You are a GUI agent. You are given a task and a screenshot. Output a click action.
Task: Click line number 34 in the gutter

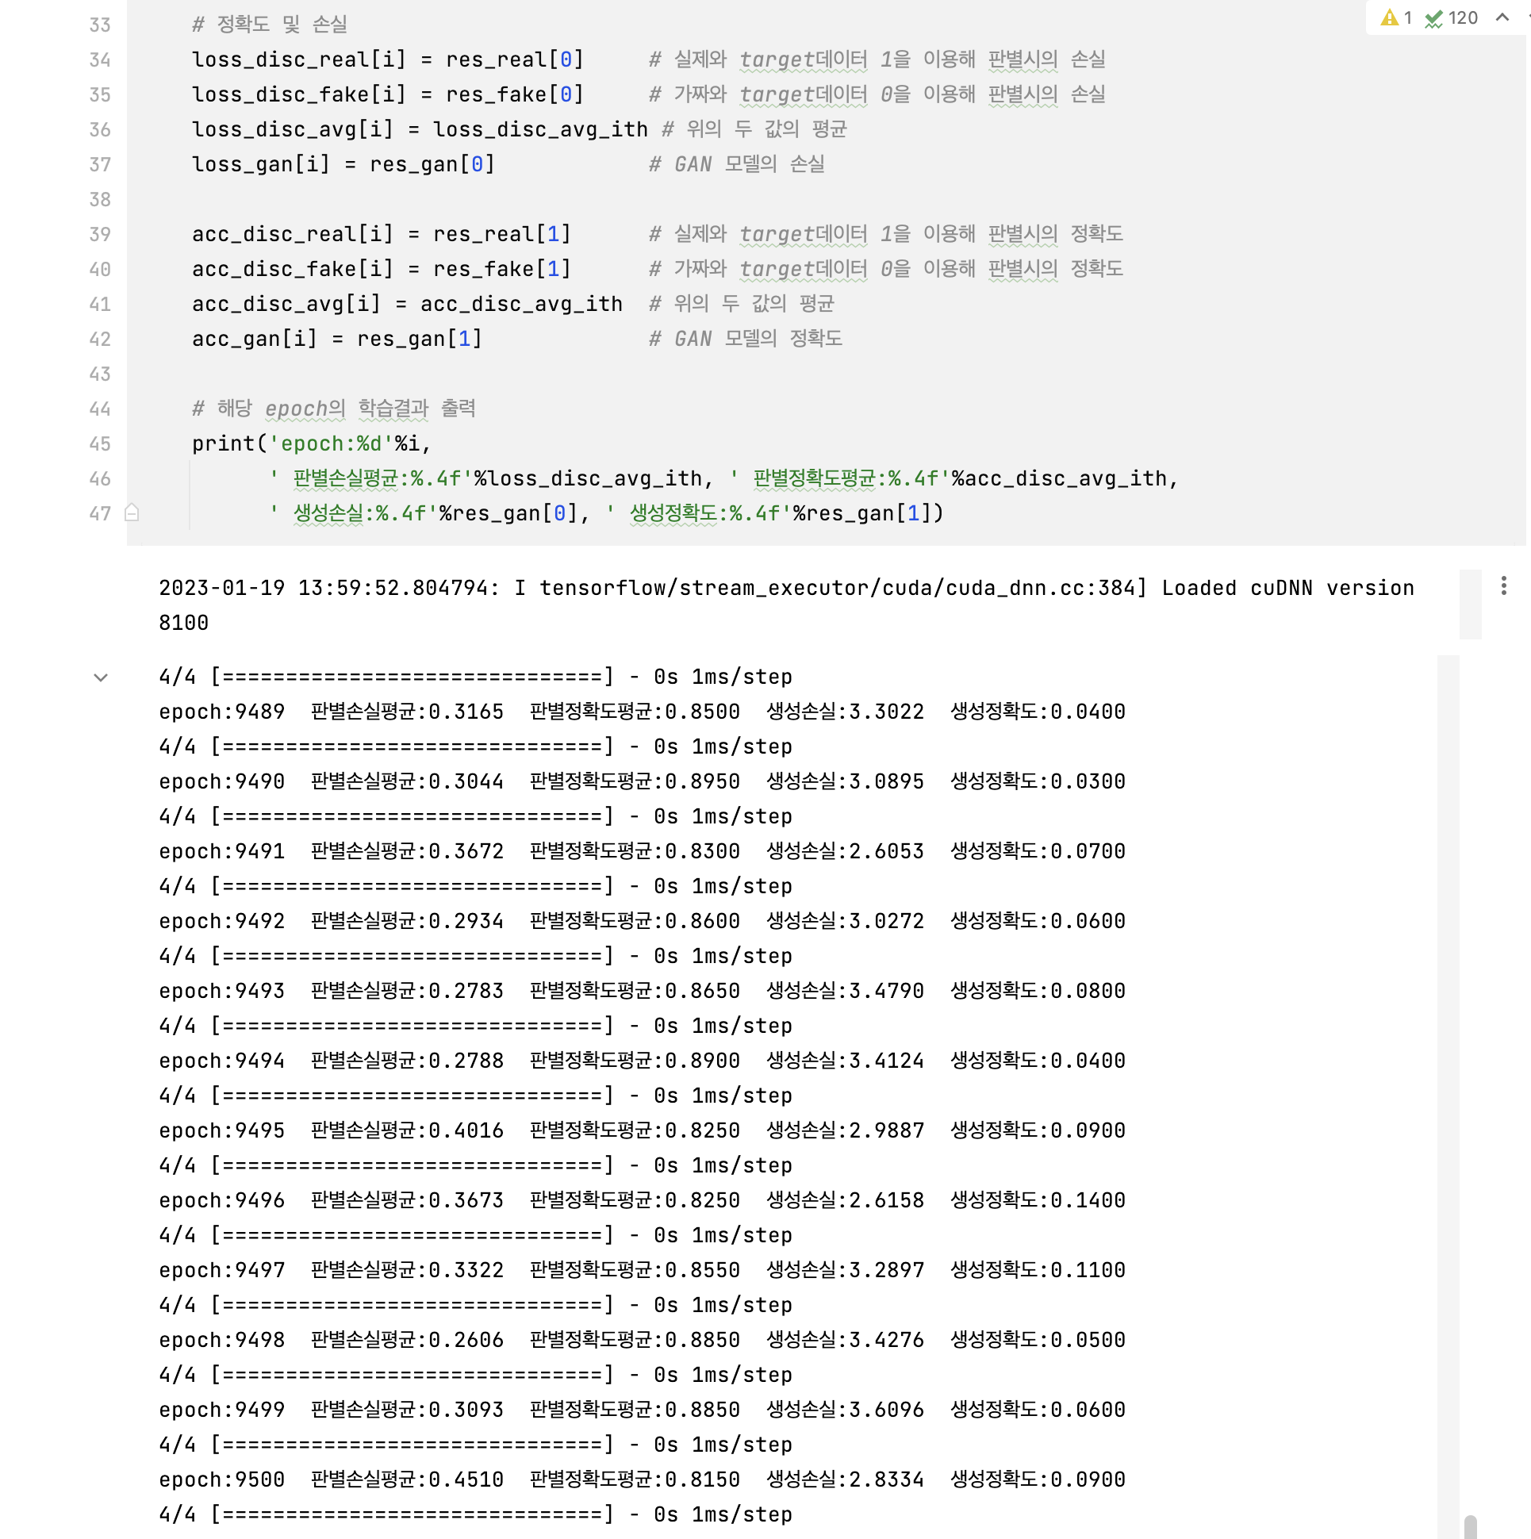[100, 60]
